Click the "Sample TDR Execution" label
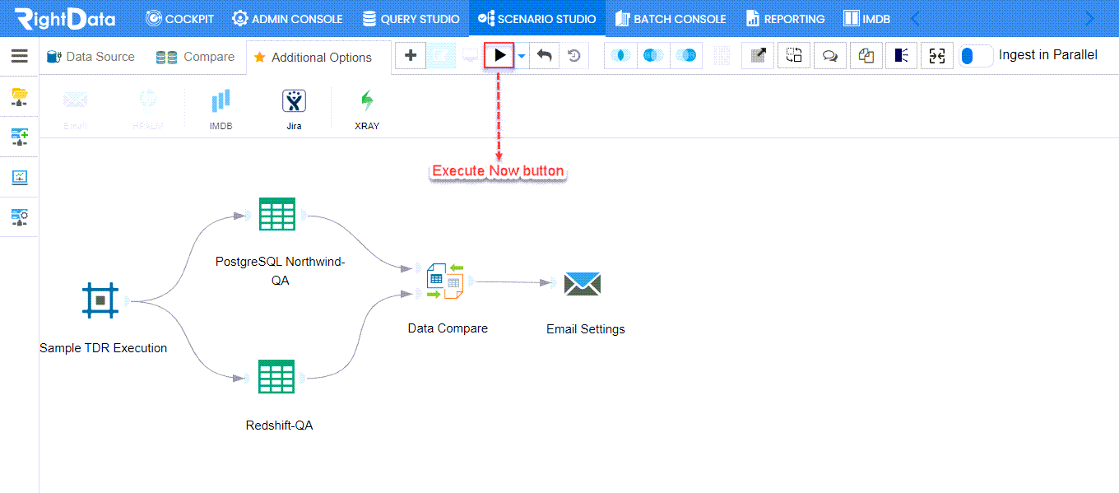Screen dimensions: 1119x493 click(104, 348)
